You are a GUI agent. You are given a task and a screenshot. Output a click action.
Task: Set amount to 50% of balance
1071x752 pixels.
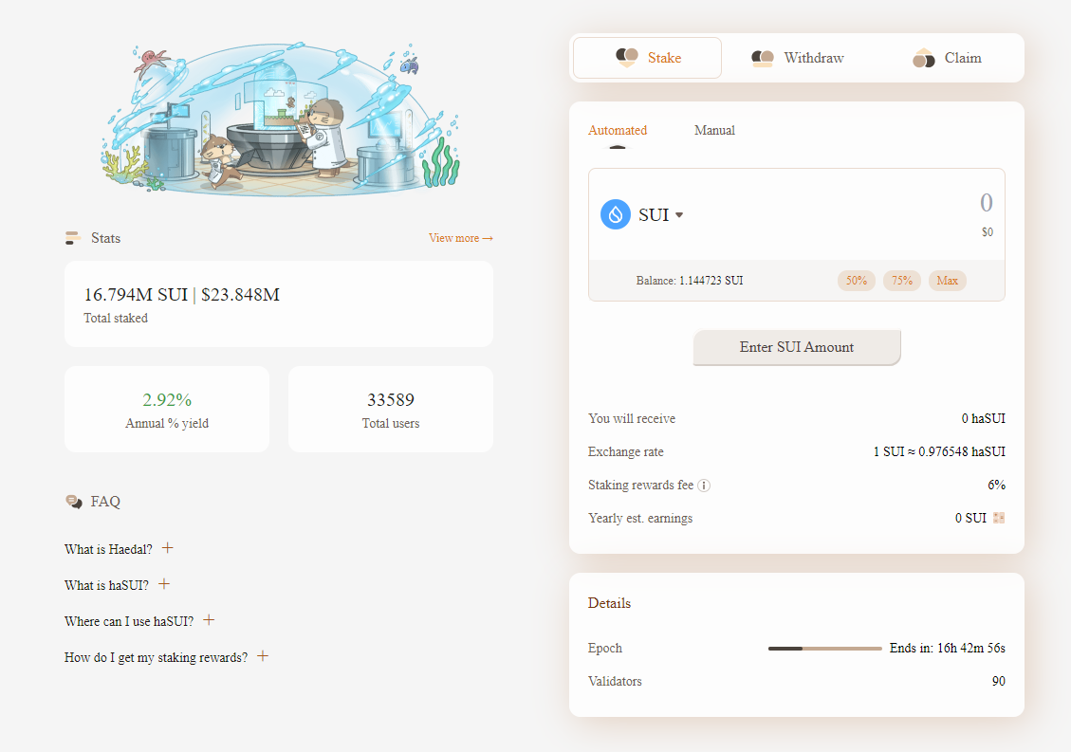[x=857, y=281]
